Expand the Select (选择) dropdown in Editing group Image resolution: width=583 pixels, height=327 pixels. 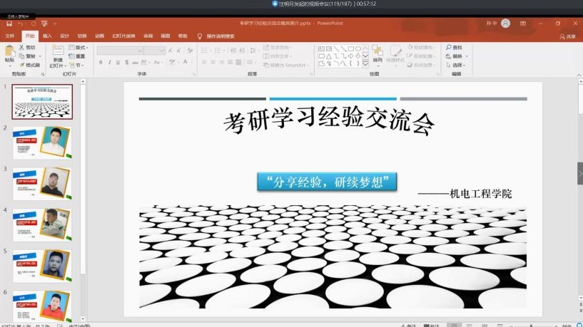point(457,65)
